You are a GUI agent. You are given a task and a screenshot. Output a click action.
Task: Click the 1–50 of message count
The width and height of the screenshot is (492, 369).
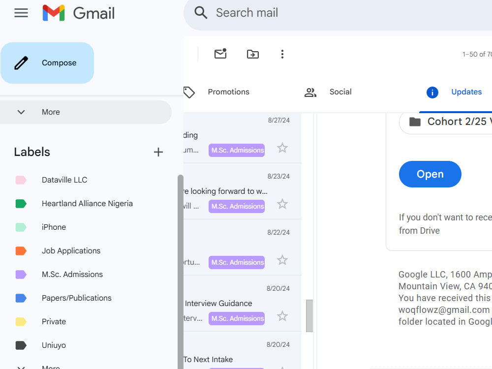pos(477,54)
